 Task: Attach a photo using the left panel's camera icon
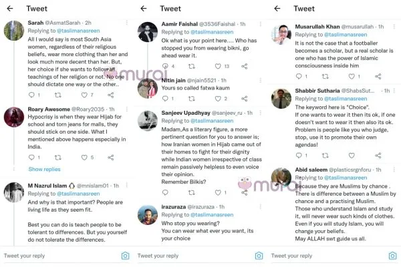125,256
